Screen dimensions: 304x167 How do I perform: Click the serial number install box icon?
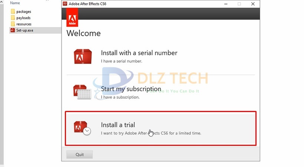pyautogui.click(x=83, y=56)
